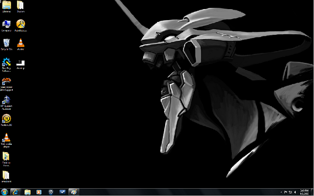Open Windows Explorer from the taskbar

point(27,192)
